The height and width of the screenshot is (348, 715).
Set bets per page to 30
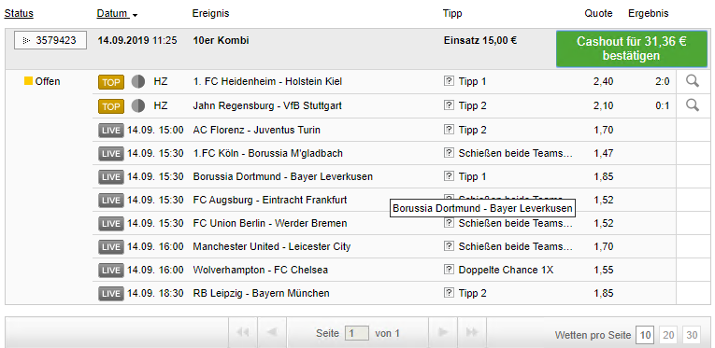point(692,335)
